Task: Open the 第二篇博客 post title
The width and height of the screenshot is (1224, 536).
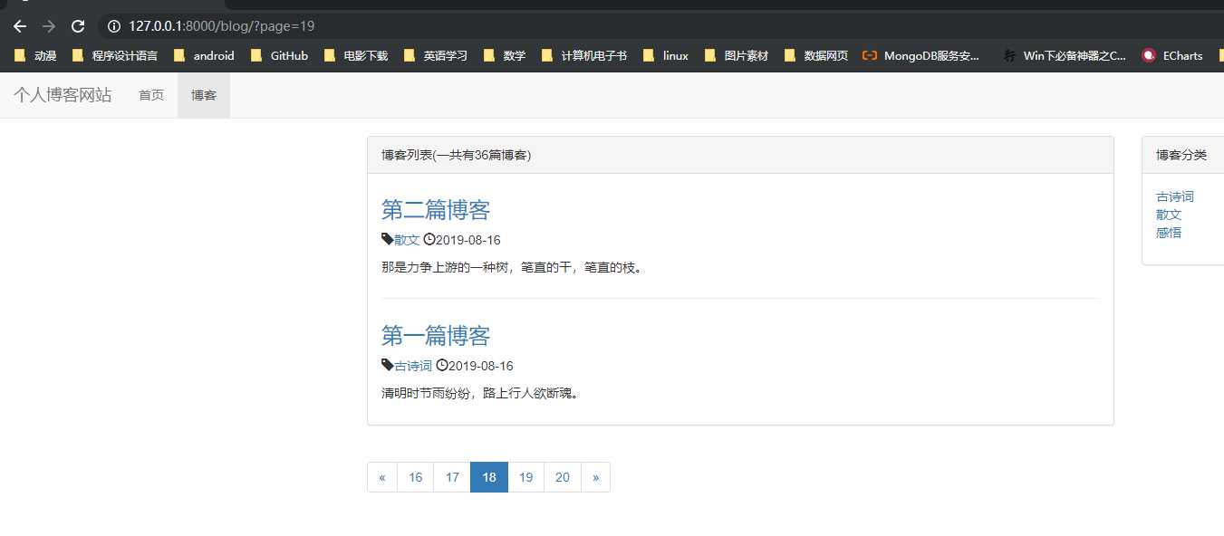Action: 436,210
